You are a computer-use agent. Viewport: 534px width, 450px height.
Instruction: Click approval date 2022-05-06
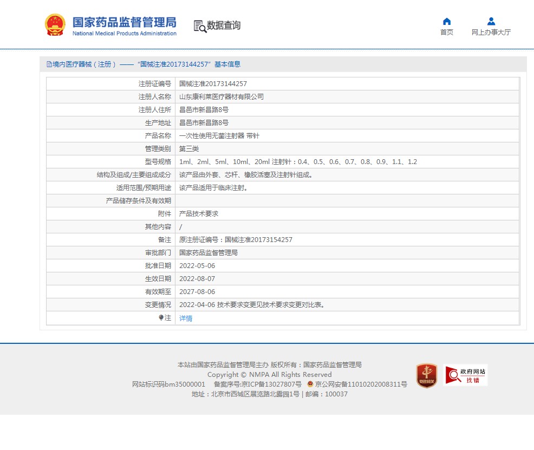pos(197,265)
